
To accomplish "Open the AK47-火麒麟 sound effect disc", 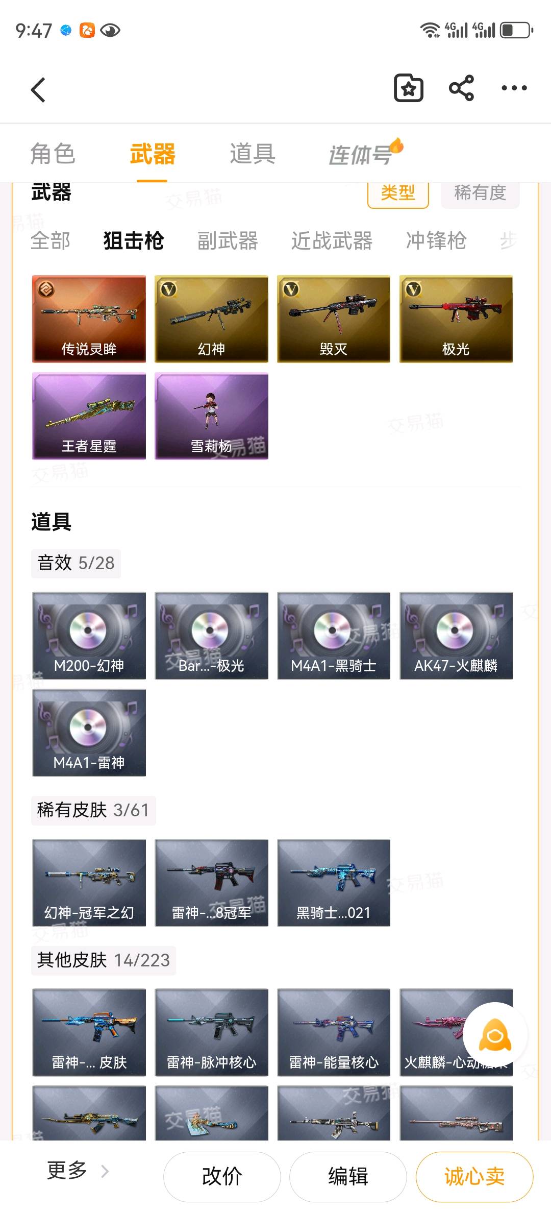I will click(456, 636).
